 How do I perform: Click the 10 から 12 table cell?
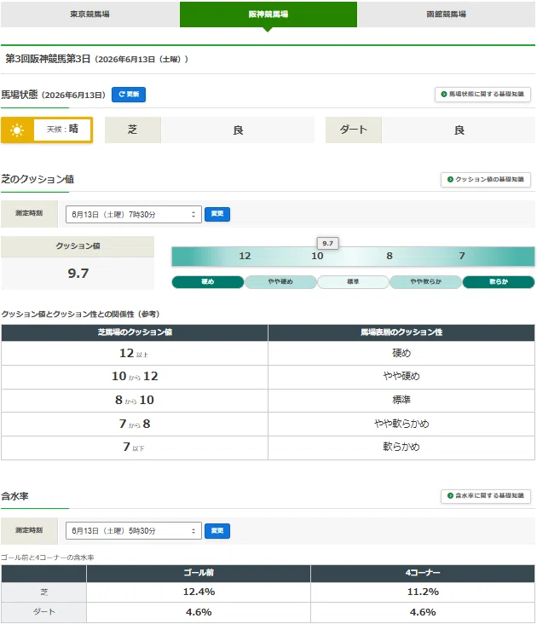click(x=135, y=377)
